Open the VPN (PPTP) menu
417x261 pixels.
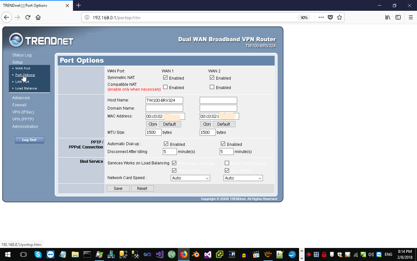point(23,119)
